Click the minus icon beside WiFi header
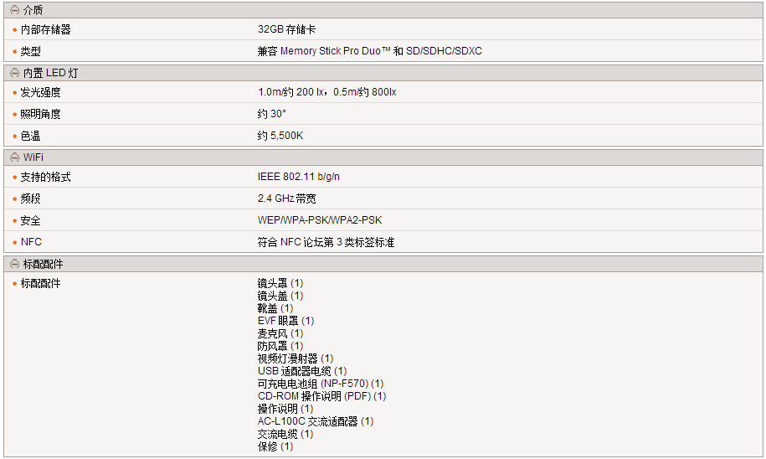Image resolution: width=766 pixels, height=459 pixels. (x=14, y=157)
